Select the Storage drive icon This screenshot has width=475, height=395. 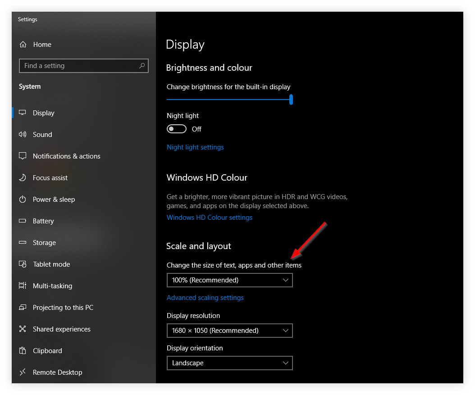[23, 242]
